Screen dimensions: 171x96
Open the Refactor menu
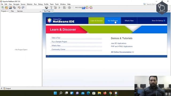(x=30, y=4)
